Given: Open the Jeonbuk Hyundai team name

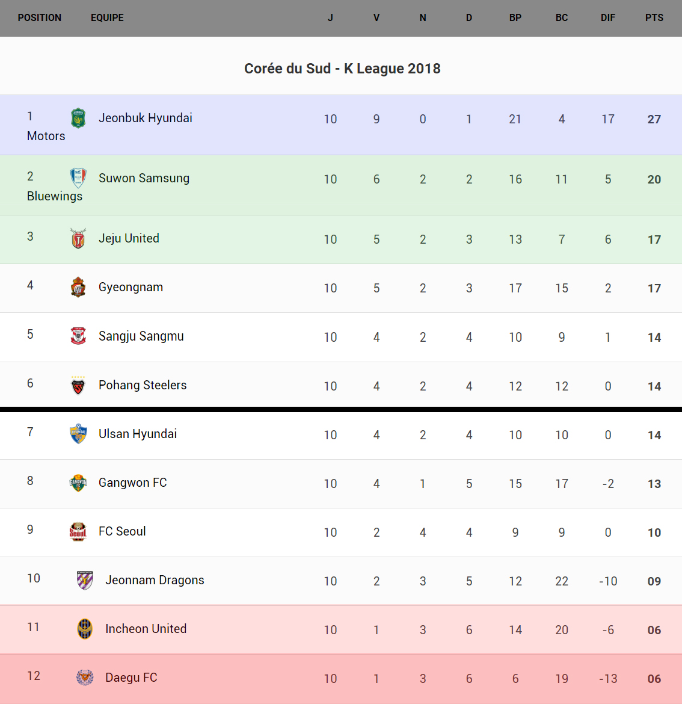Looking at the screenshot, I should (x=146, y=118).
